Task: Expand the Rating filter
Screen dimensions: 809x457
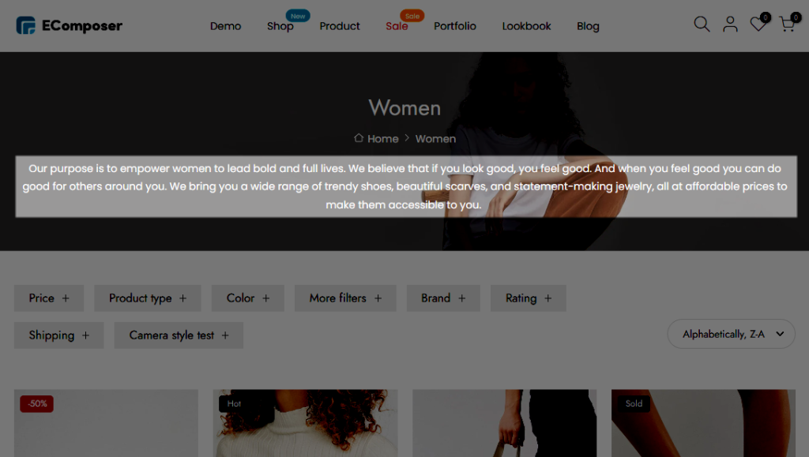Action: pos(529,298)
